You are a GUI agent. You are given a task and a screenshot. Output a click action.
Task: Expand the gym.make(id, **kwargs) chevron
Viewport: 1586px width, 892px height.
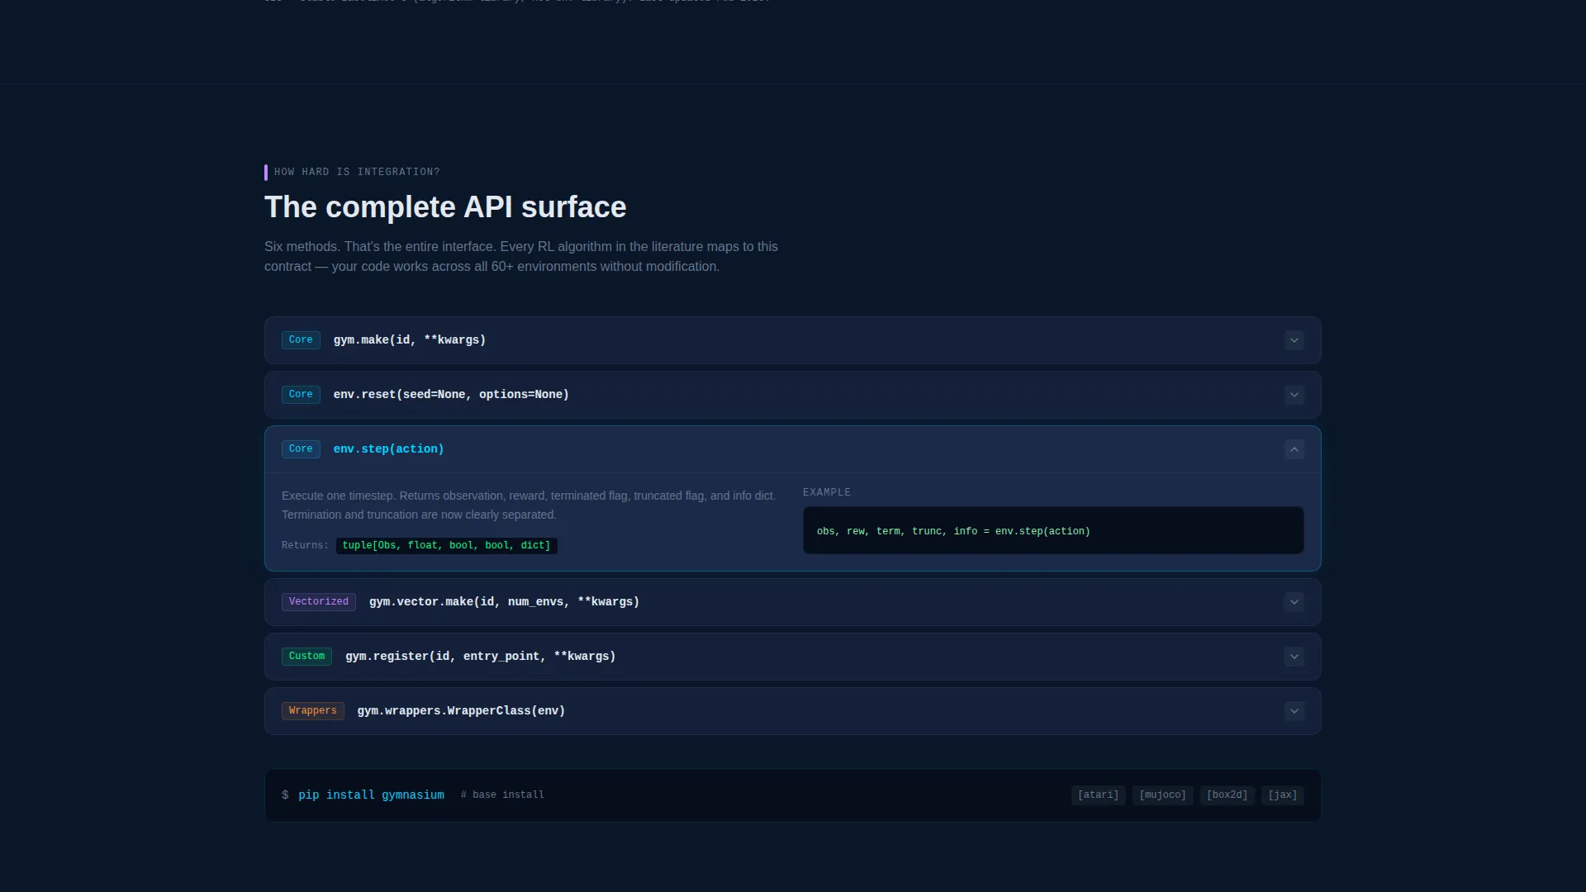click(1294, 340)
